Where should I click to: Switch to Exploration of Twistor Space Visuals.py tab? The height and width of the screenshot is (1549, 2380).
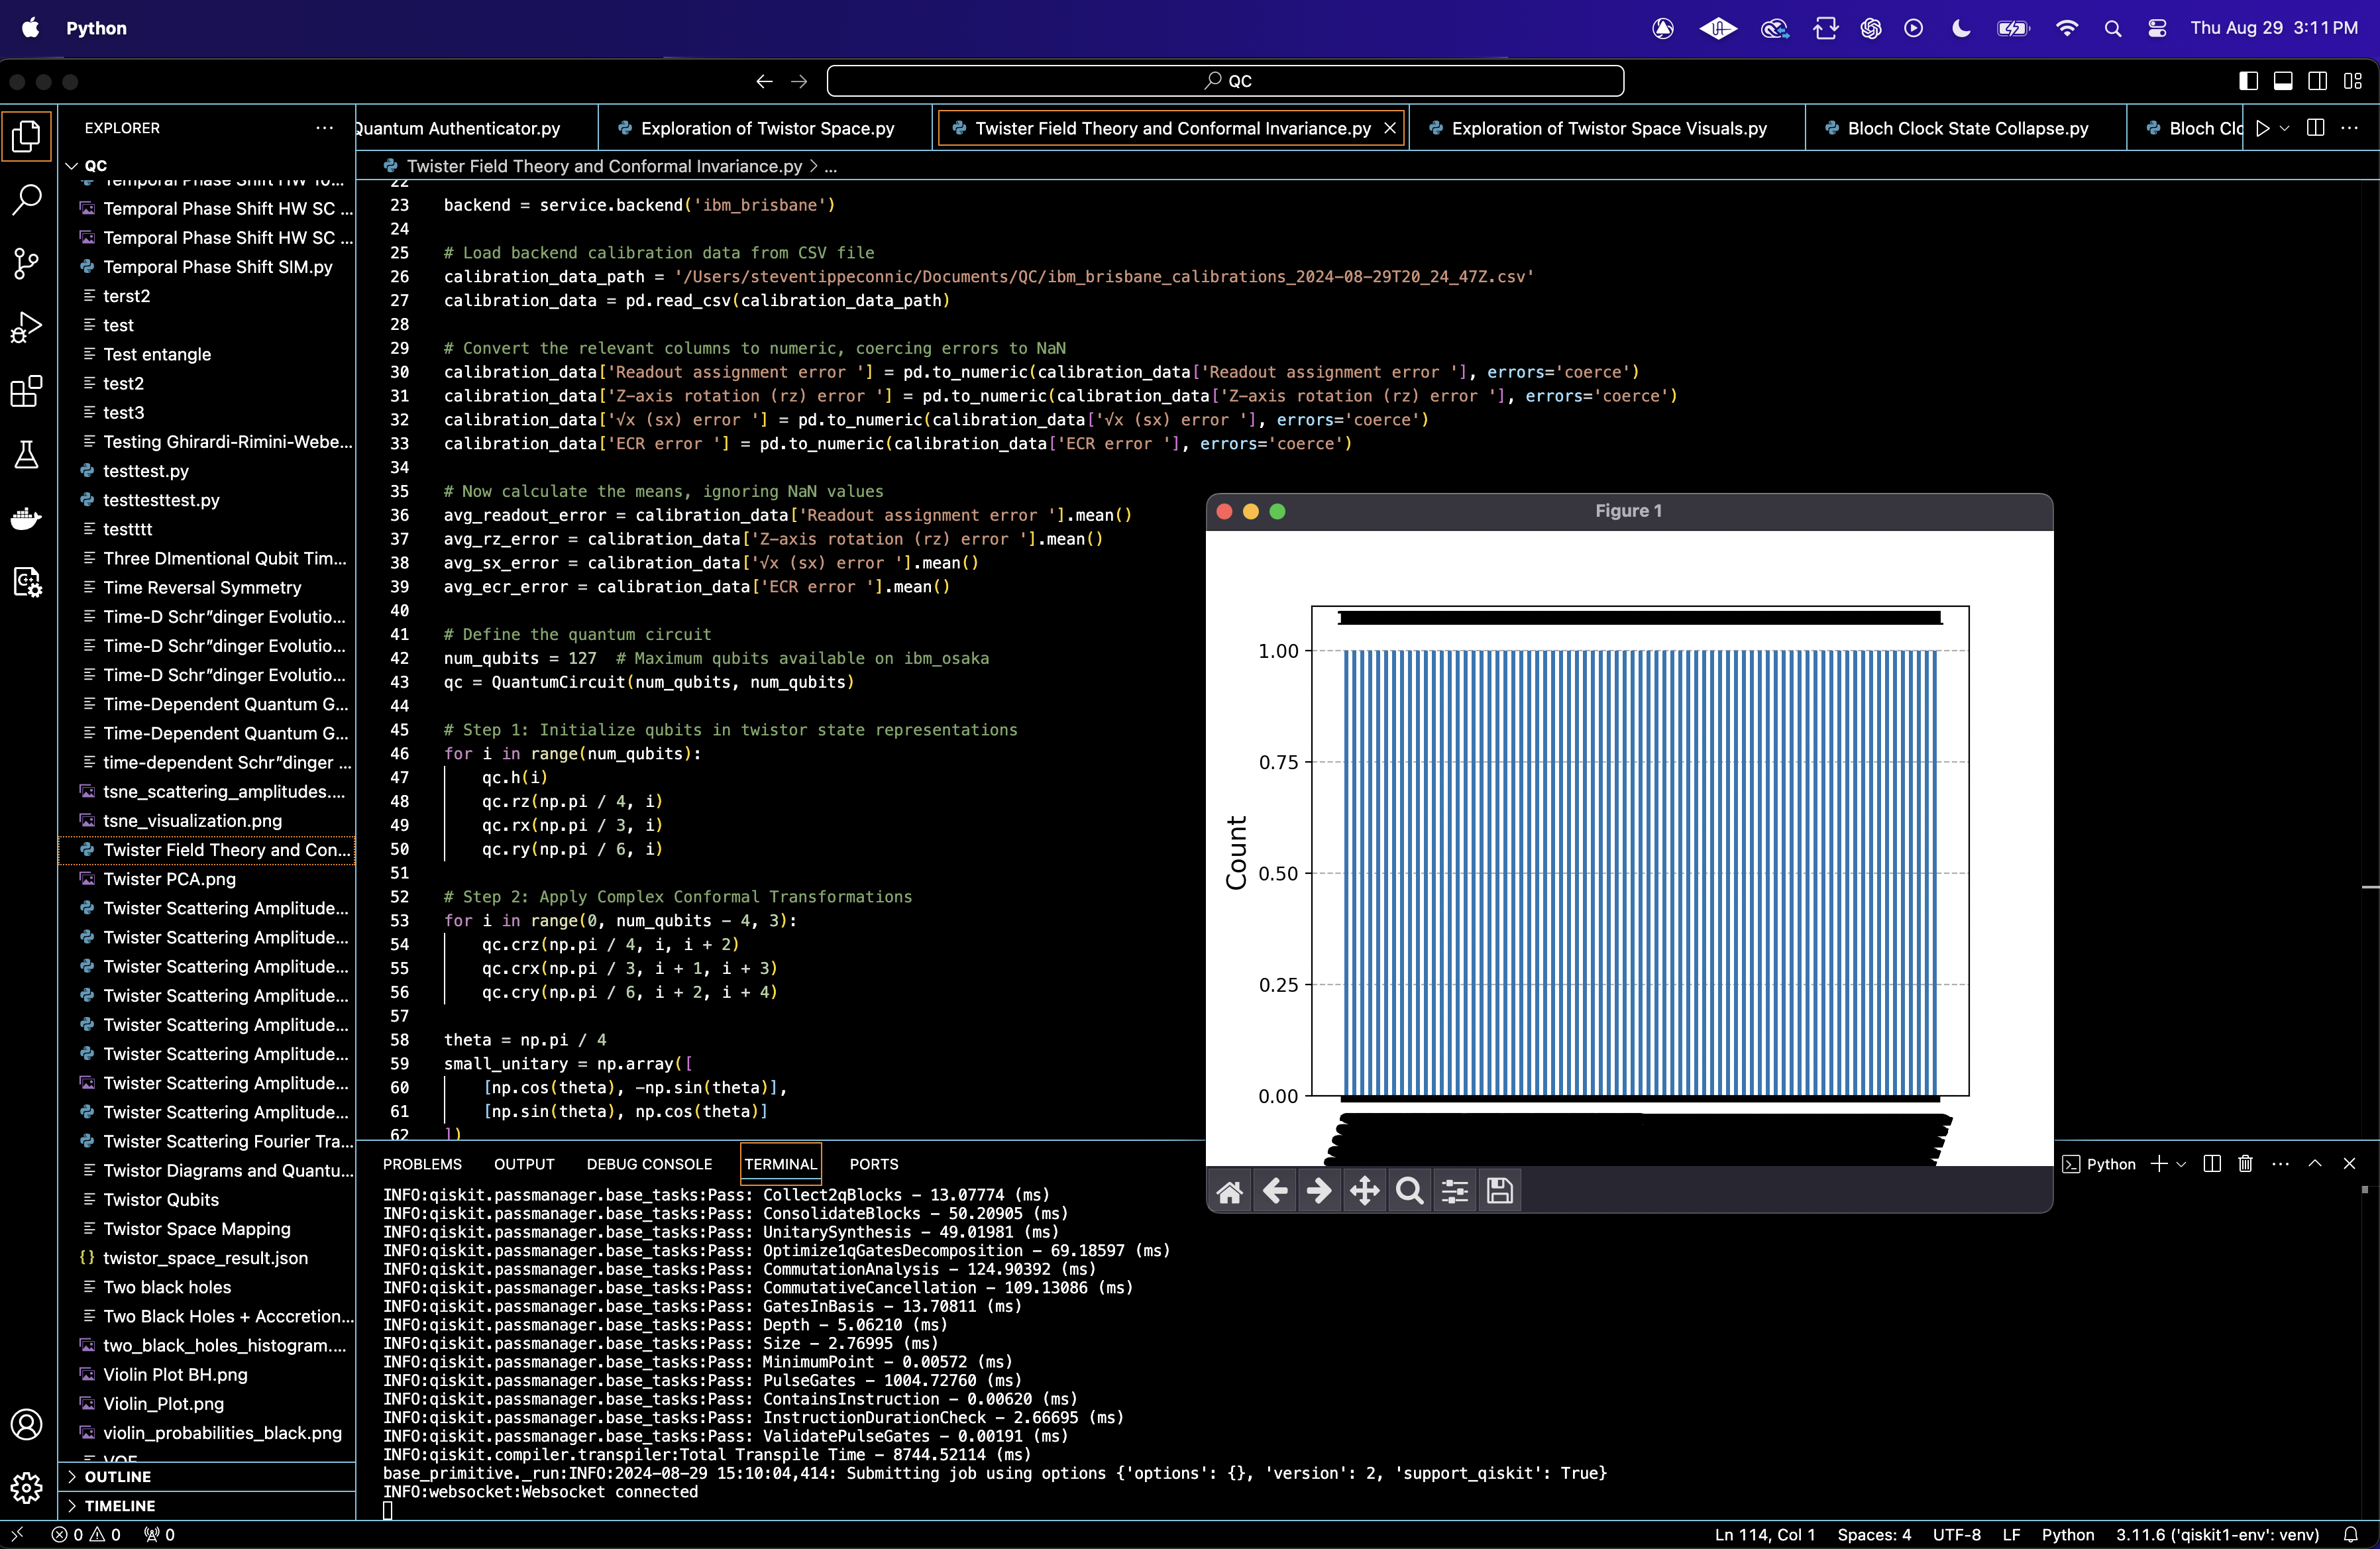pos(1609,129)
